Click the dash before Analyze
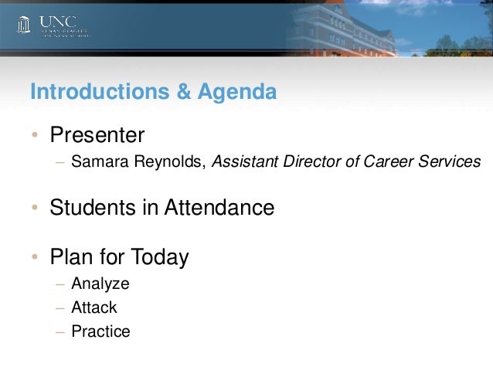 60,285
